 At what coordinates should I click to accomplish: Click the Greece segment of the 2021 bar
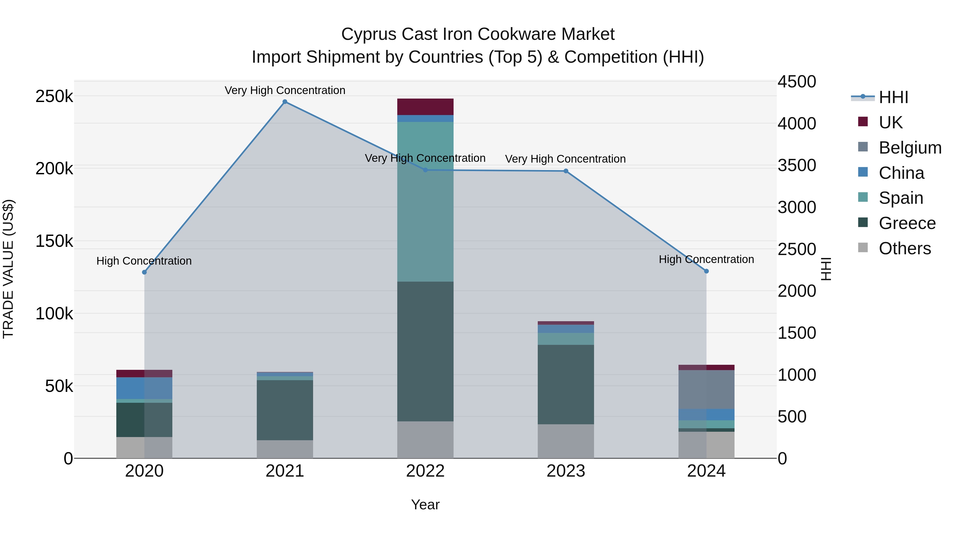click(x=285, y=410)
